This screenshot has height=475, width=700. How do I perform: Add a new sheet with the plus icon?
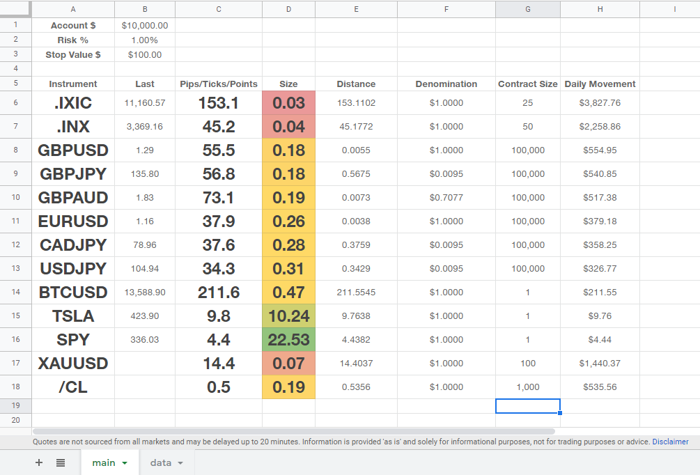click(39, 462)
